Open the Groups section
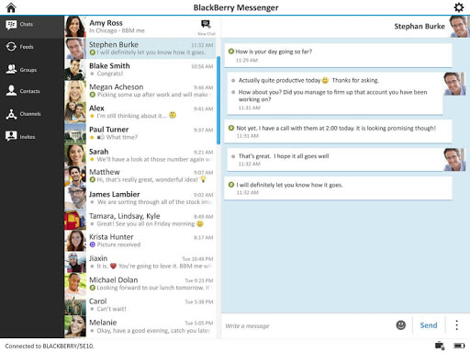 coord(32,70)
